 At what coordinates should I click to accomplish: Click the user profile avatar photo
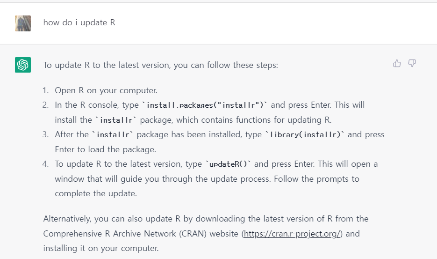click(23, 23)
